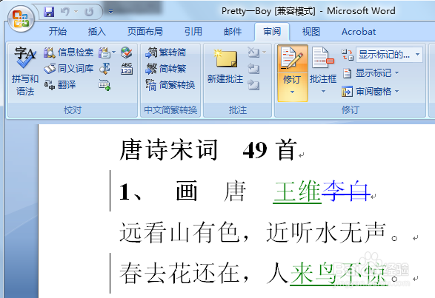435x298 pixels.
Task: Open the 显示标记 dropdown
Action: [x=371, y=73]
